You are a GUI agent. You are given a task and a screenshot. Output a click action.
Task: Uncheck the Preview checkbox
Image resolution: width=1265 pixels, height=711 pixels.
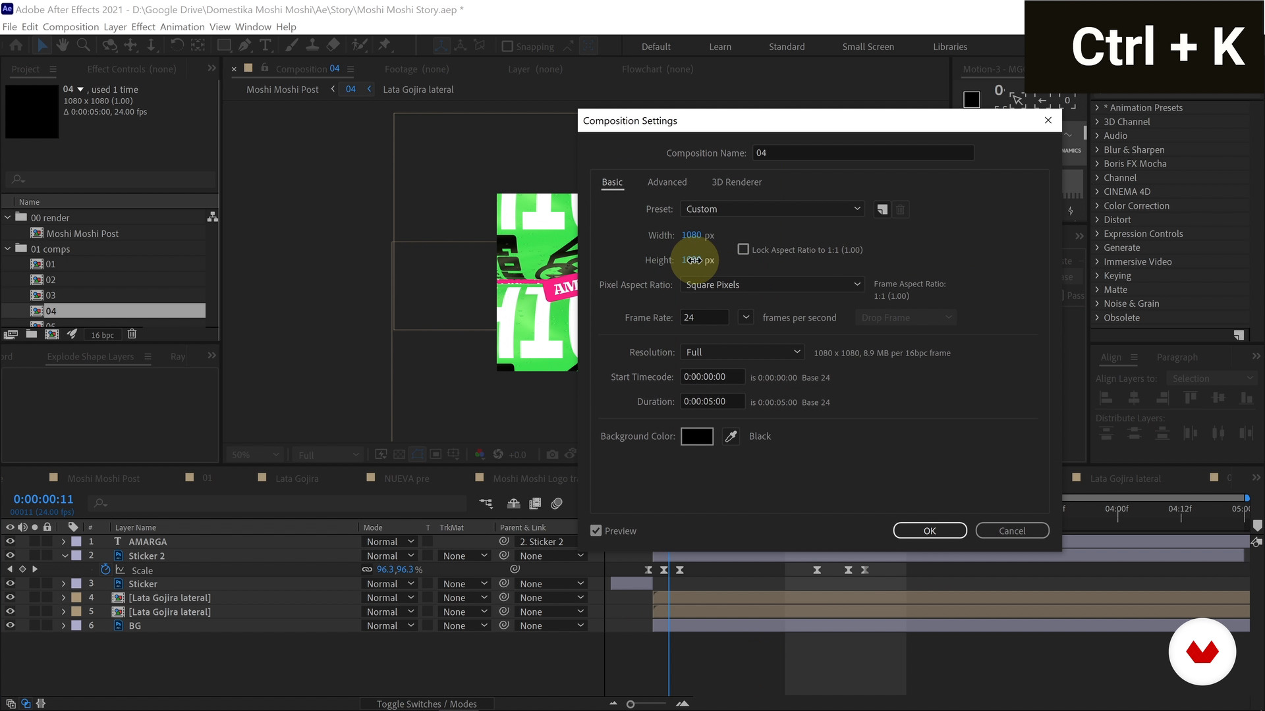click(596, 531)
